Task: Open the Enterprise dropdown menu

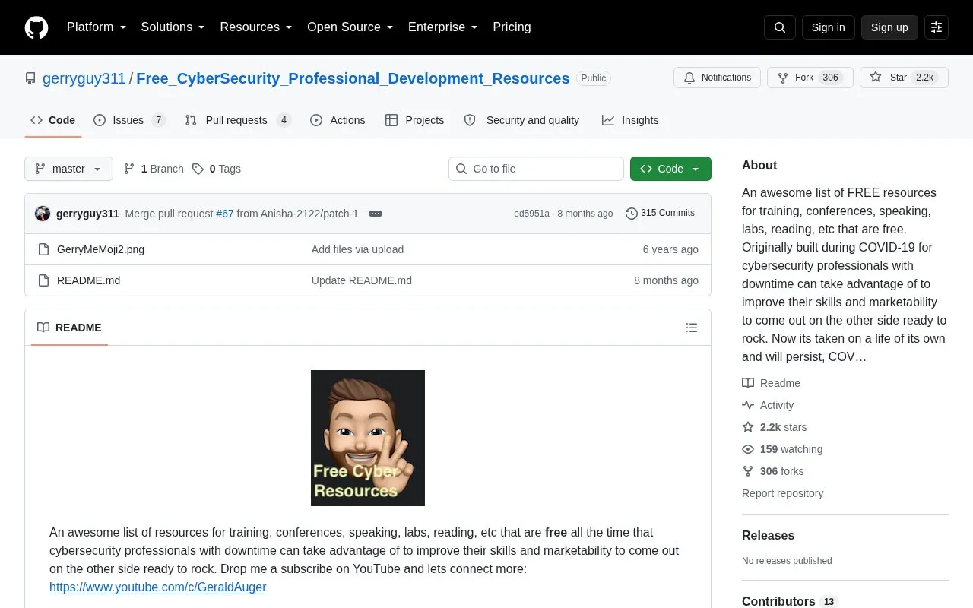Action: [x=443, y=27]
